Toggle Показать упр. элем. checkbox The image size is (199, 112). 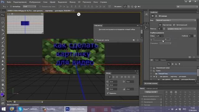coord(40,7)
